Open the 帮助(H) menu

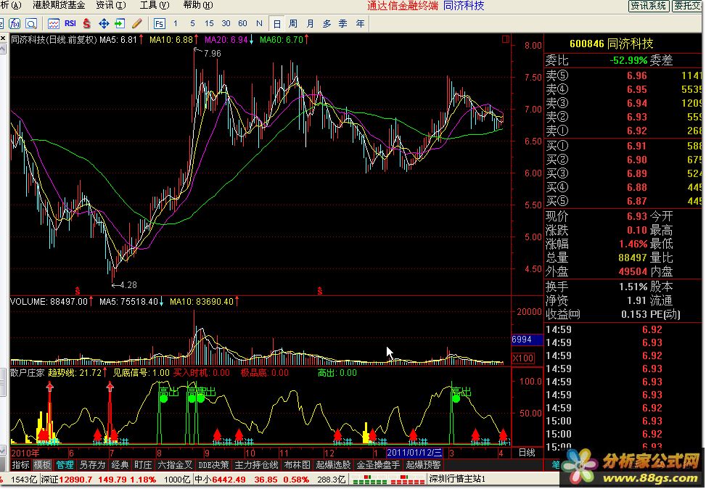(x=198, y=5)
